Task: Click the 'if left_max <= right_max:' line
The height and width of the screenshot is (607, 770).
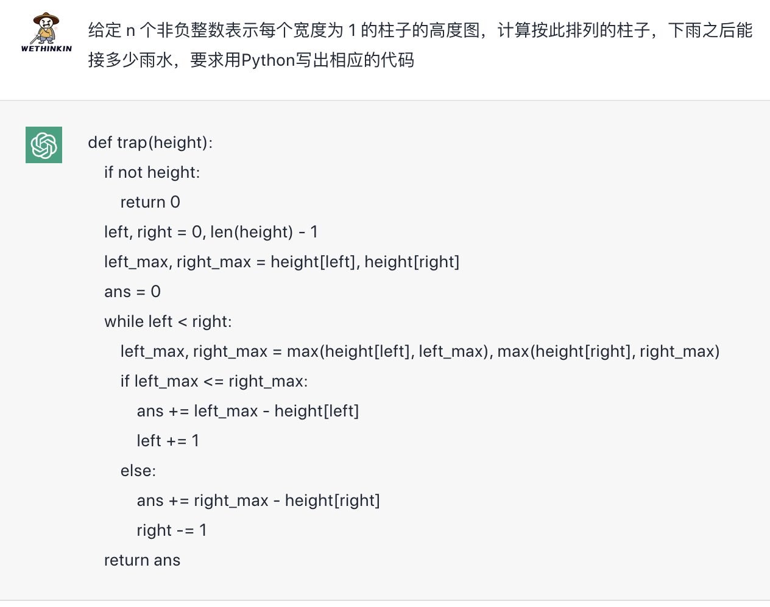Action: 214,381
